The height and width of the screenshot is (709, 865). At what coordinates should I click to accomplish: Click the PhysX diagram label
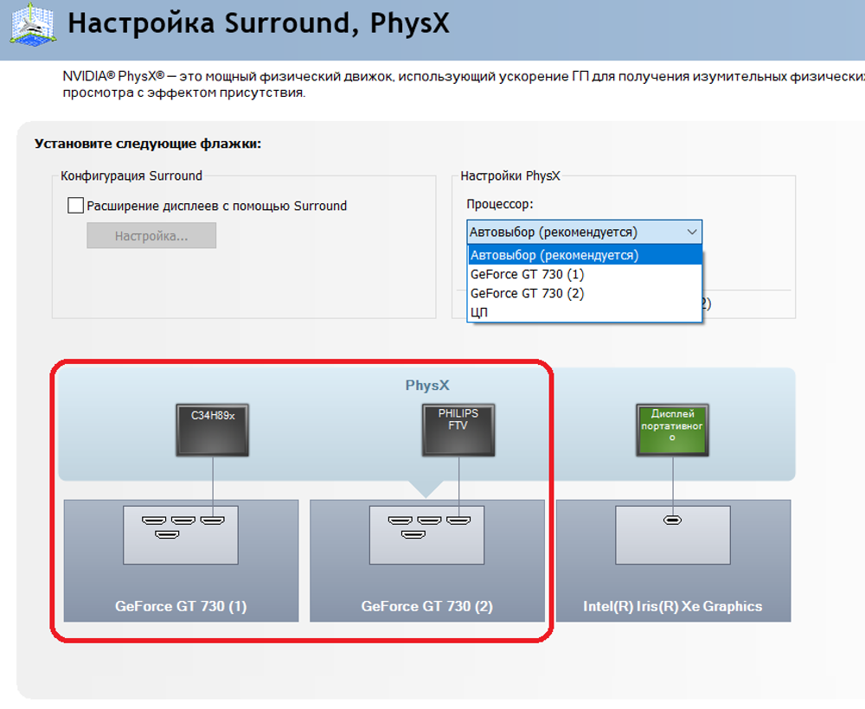[427, 386]
